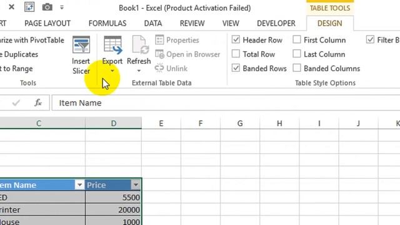This screenshot has width=400, height=225.
Task: Enable the Last Column checkbox
Action: 297,54
